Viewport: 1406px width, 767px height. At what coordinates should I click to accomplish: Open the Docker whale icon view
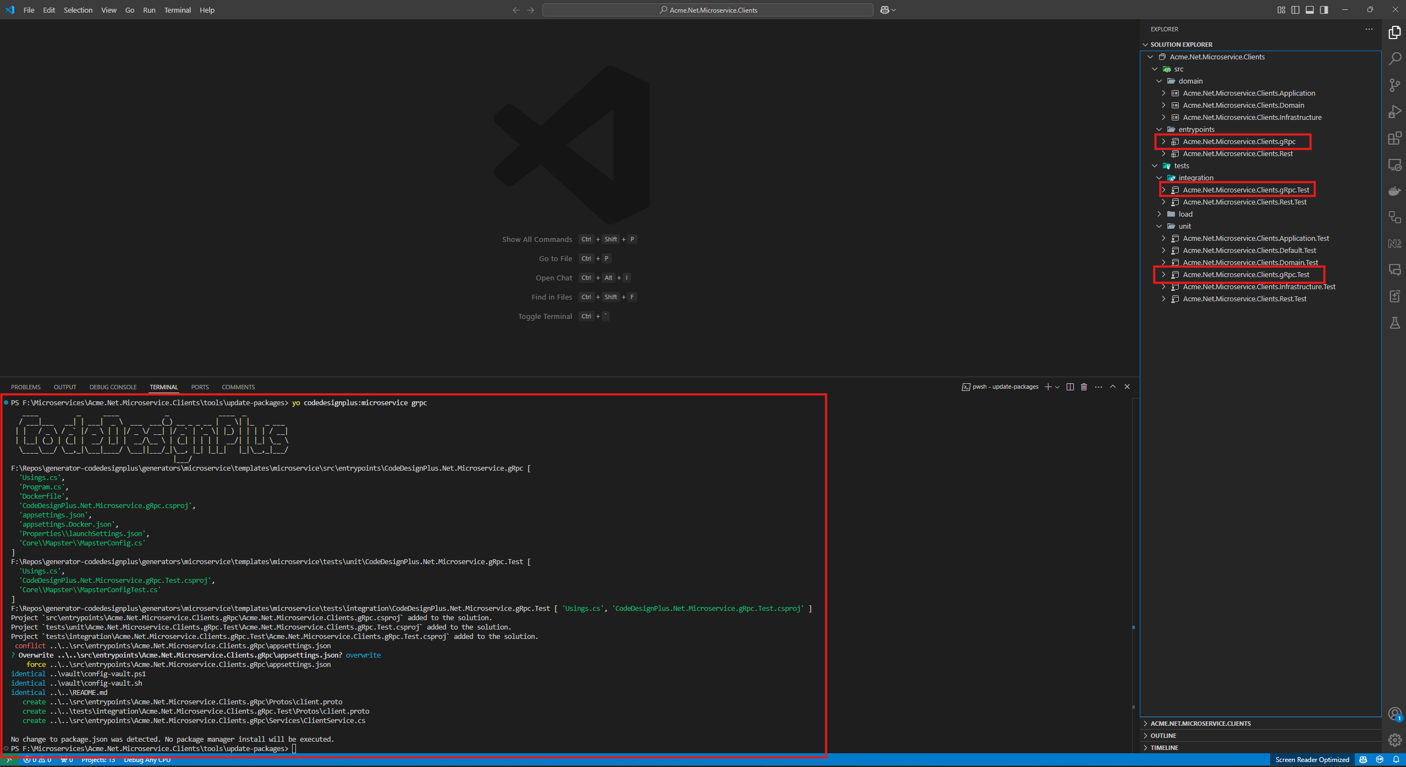[1394, 191]
